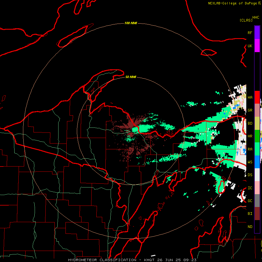Click the RA legend label

pos(250,149)
